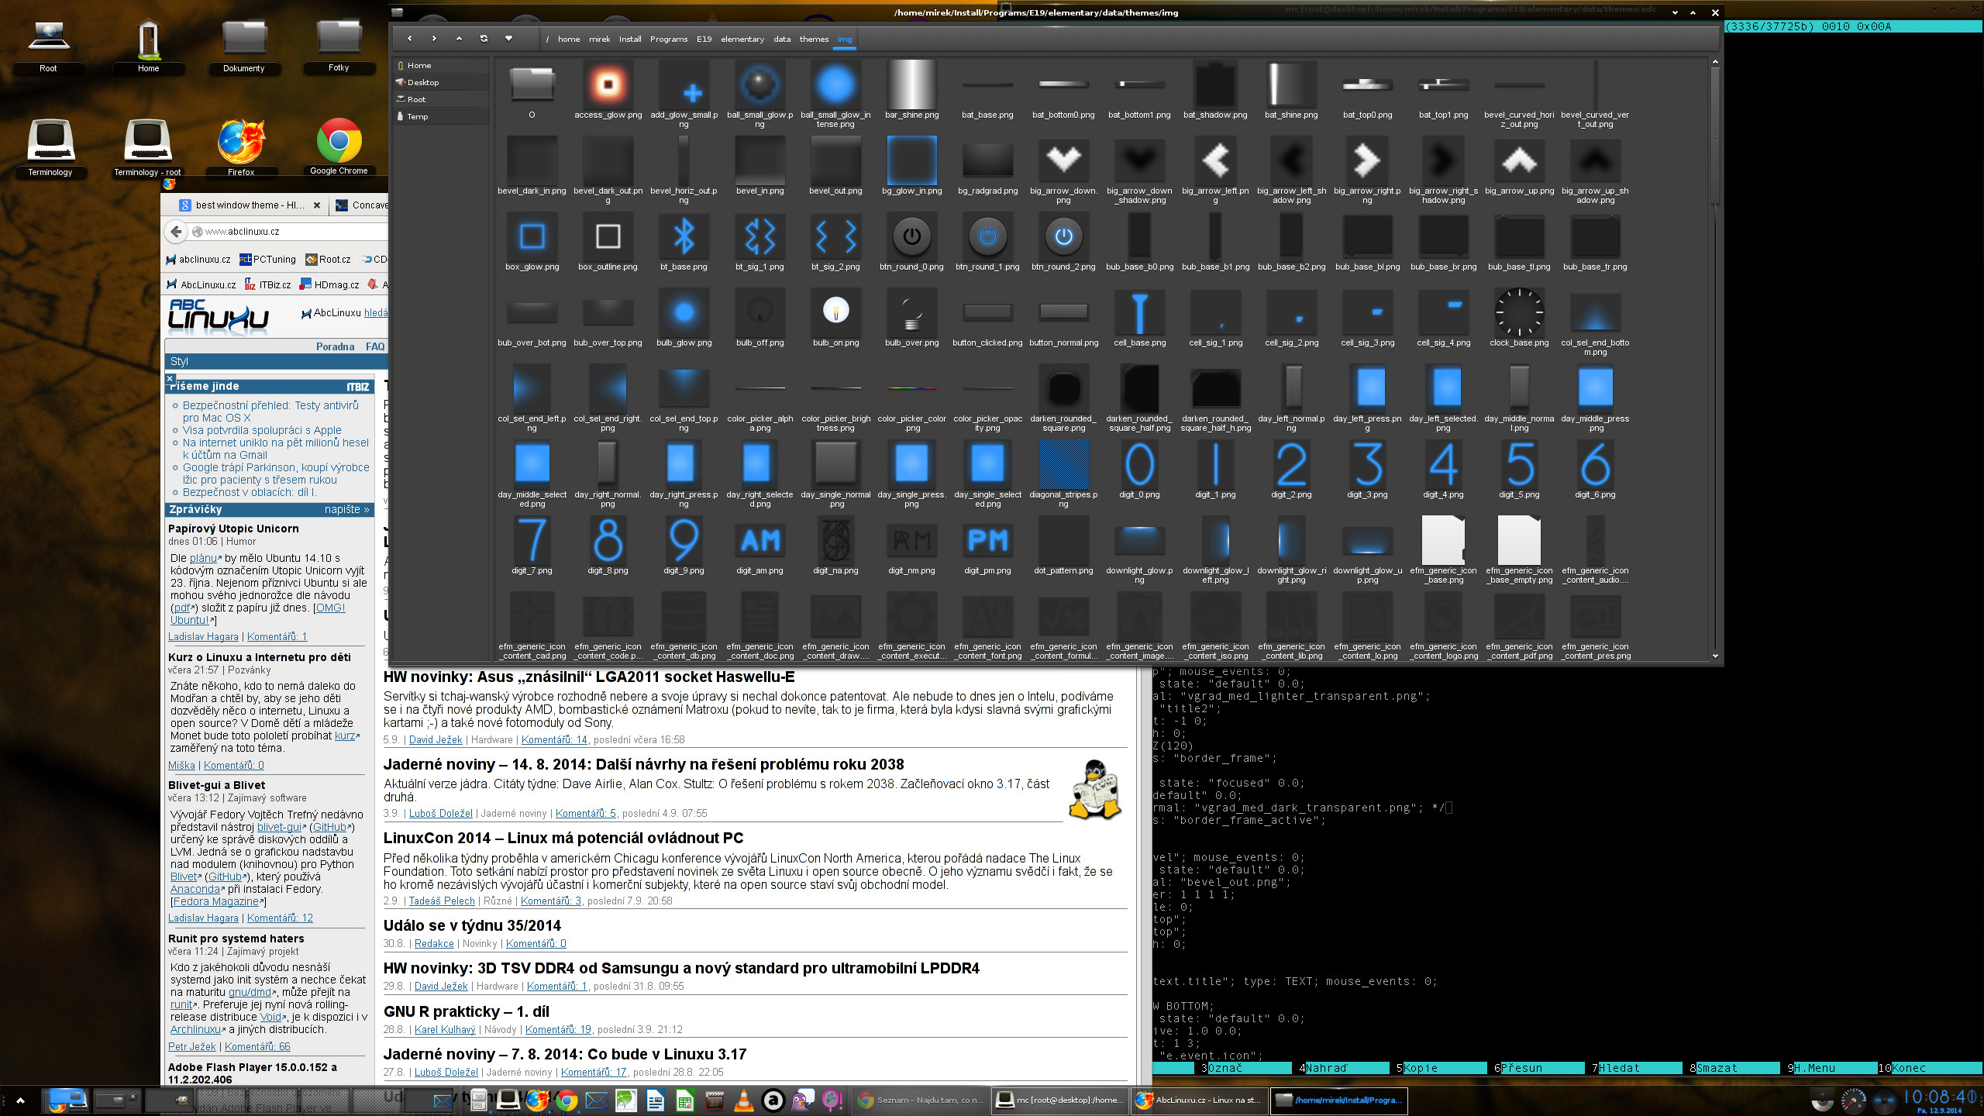Launch VLC from the bottom shelf
1984x1116 pixels.
click(743, 1100)
